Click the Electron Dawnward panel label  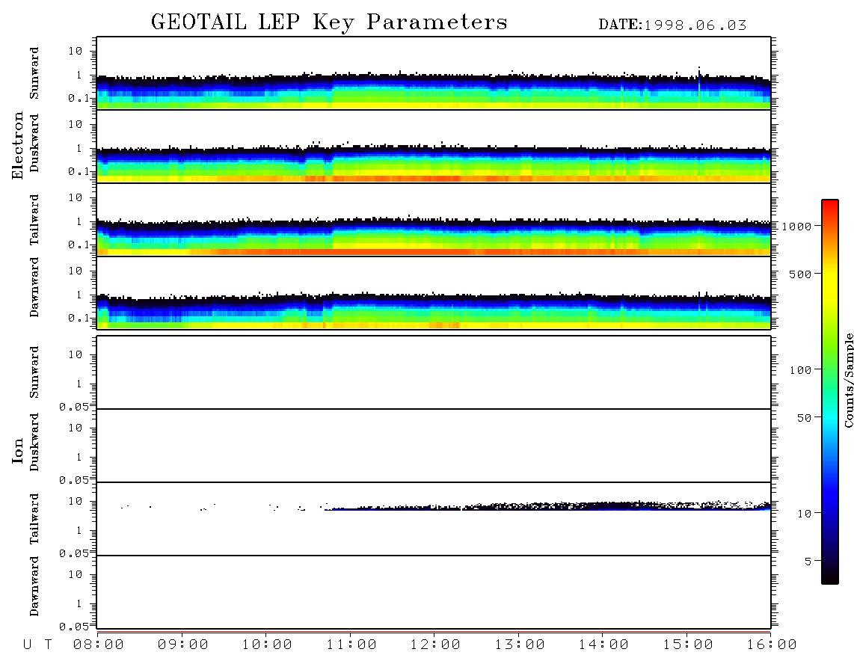34,287
